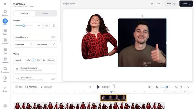This screenshot has width=194, height=109.
Task: Zoom in the timeline
Action: point(176,87)
